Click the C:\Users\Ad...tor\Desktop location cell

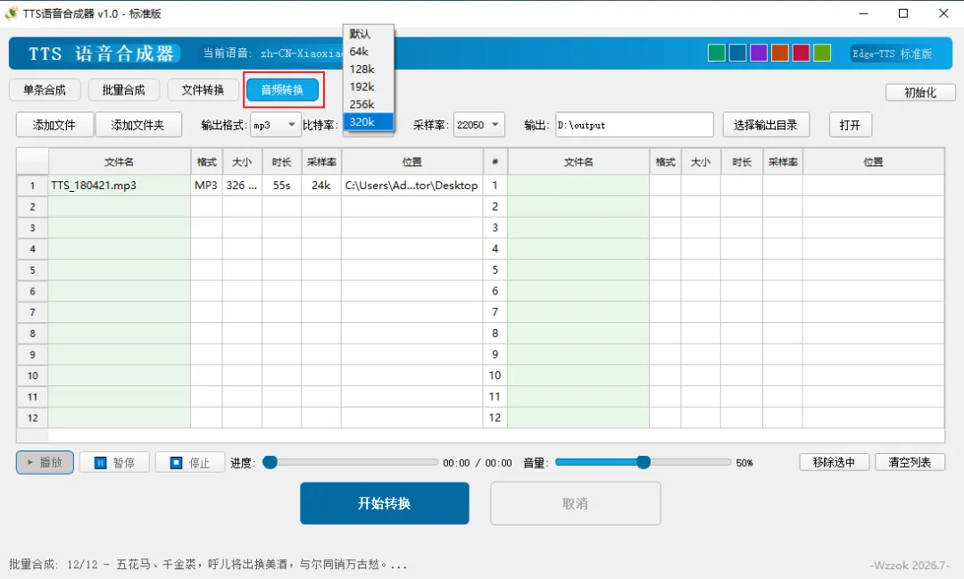click(411, 185)
